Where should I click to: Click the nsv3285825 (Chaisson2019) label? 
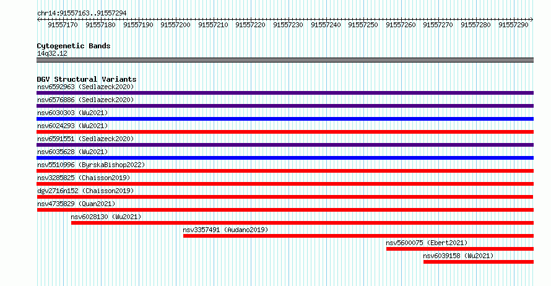(x=84, y=178)
